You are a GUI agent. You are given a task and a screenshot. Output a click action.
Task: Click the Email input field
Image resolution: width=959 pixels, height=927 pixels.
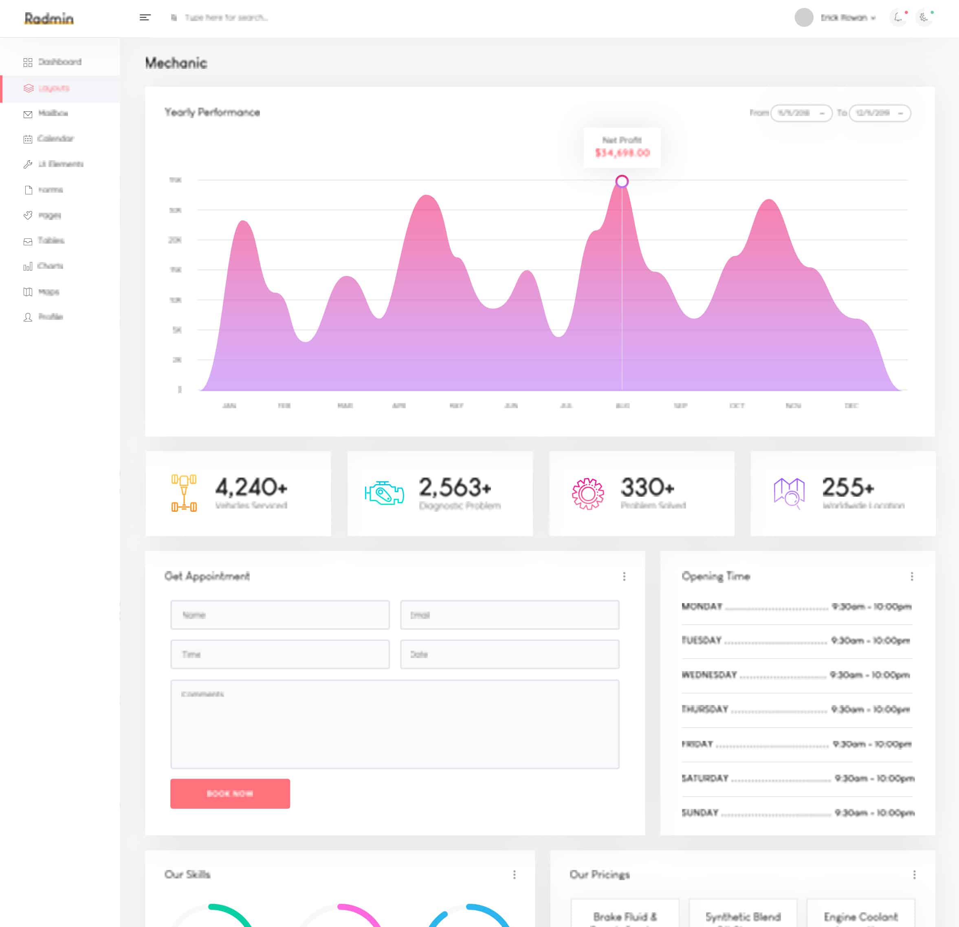[509, 615]
